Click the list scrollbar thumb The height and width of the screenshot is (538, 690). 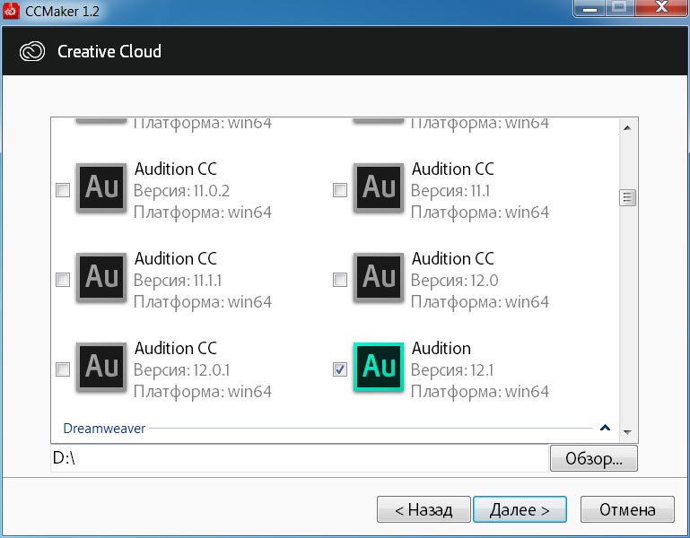pyautogui.click(x=627, y=197)
